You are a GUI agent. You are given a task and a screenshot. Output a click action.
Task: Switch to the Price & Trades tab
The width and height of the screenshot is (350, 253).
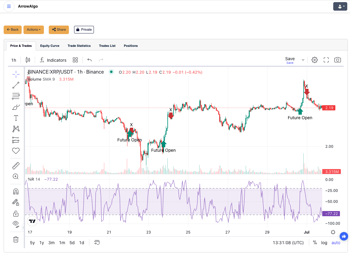(21, 46)
